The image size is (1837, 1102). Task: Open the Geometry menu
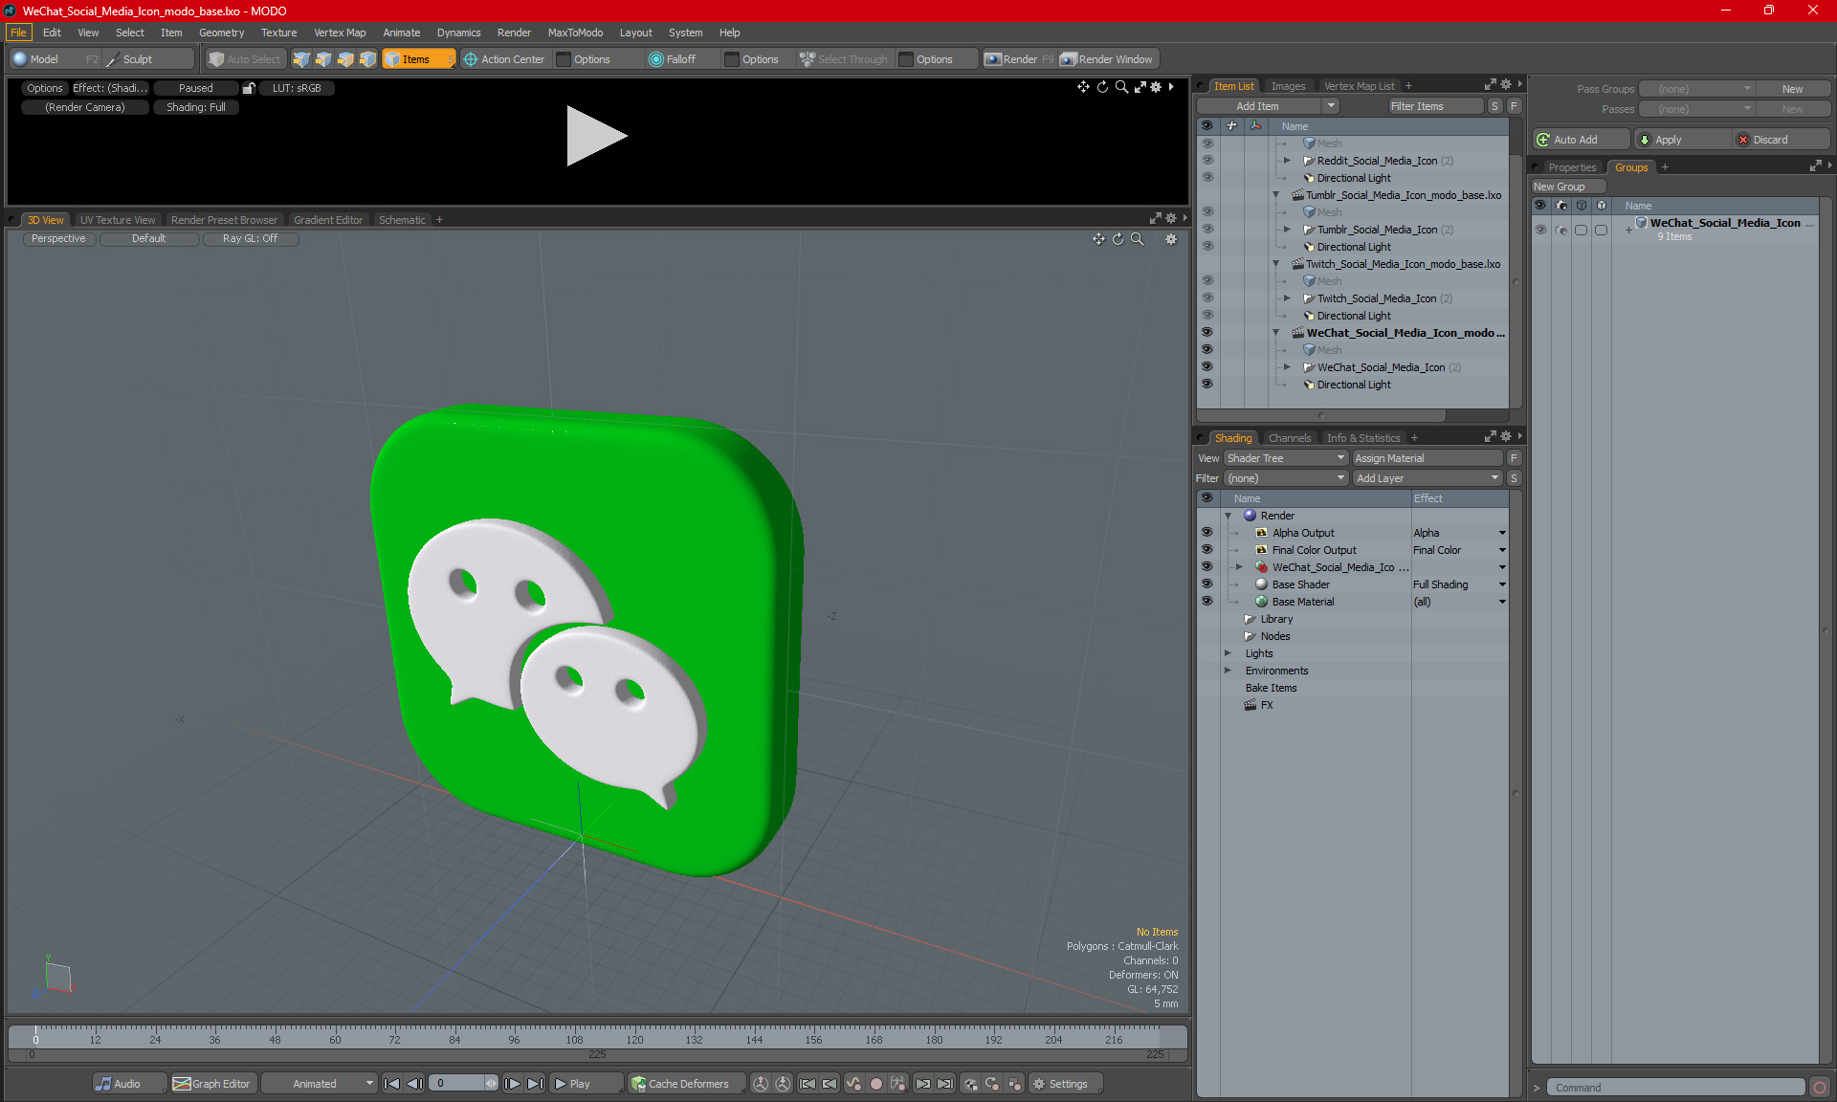pyautogui.click(x=221, y=33)
